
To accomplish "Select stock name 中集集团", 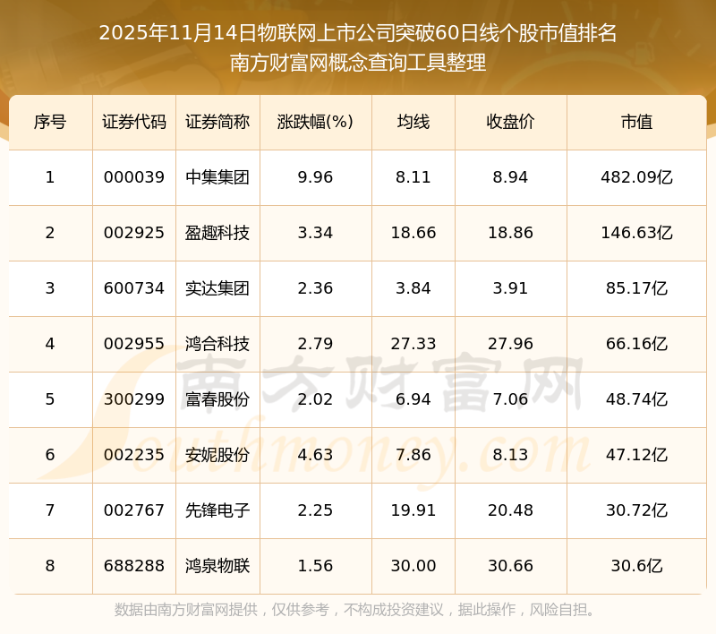I will pos(217,177).
